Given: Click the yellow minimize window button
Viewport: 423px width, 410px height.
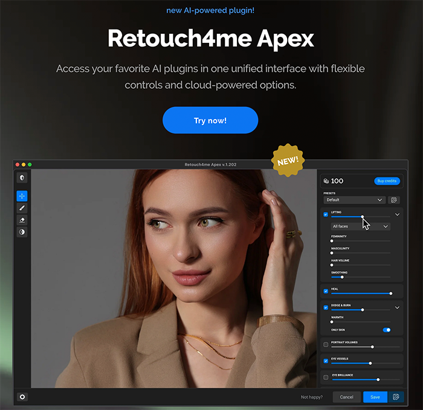Looking at the screenshot, I should (x=24, y=164).
